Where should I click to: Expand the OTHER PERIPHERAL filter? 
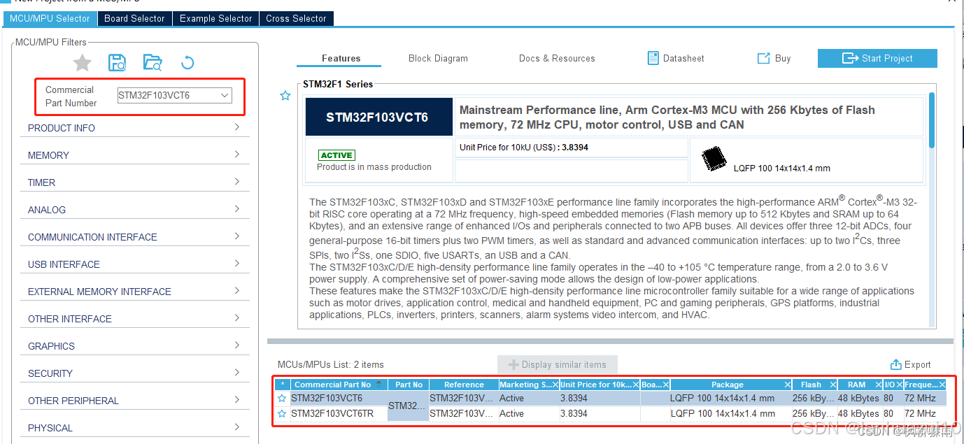click(237, 400)
